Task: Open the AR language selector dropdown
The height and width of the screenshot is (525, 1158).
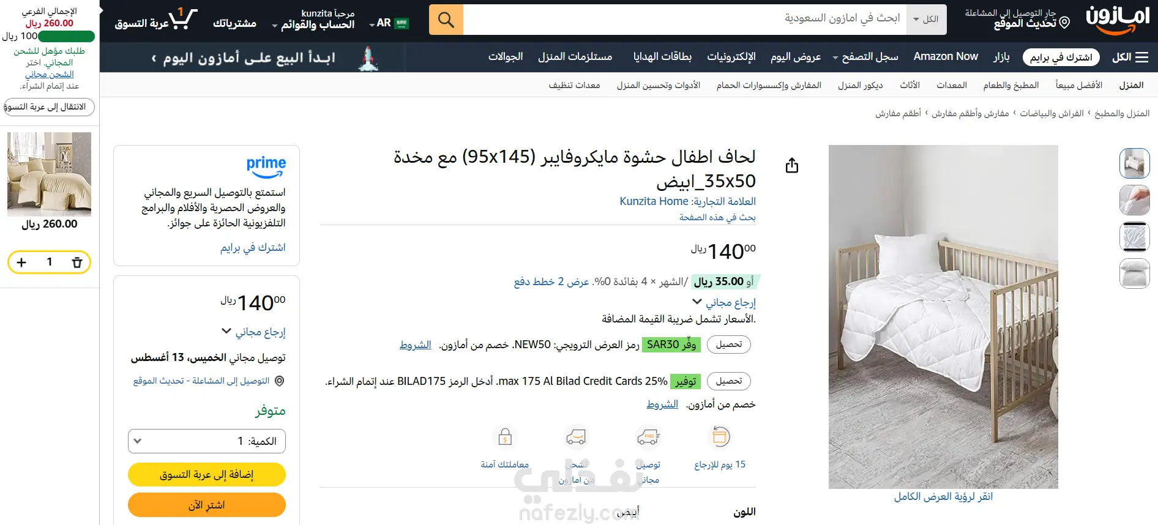Action: [x=389, y=23]
